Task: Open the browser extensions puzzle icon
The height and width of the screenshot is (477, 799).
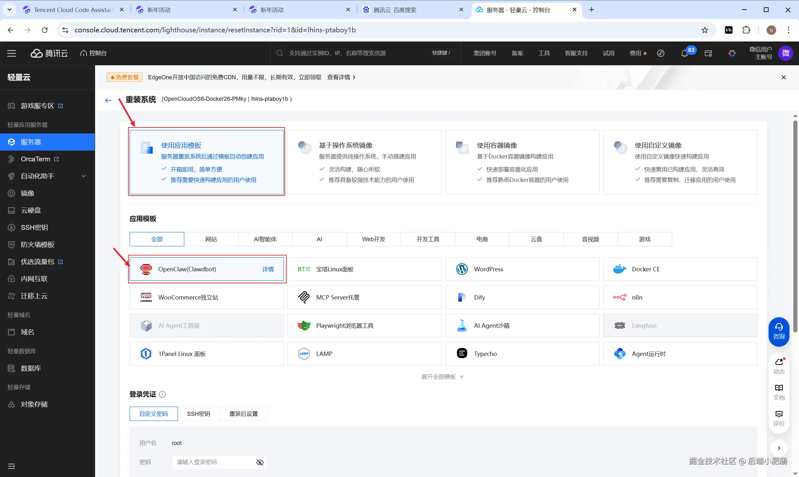Action: tap(746, 30)
